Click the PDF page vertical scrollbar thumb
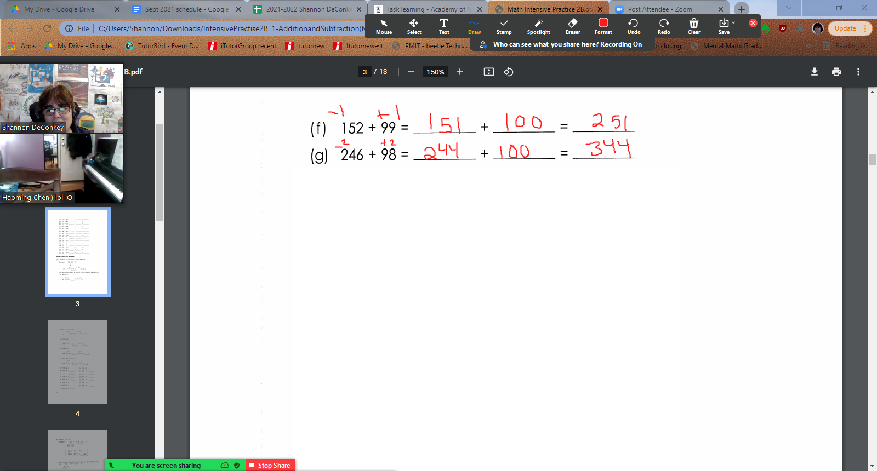Screen dimensions: 877x471 (872, 159)
